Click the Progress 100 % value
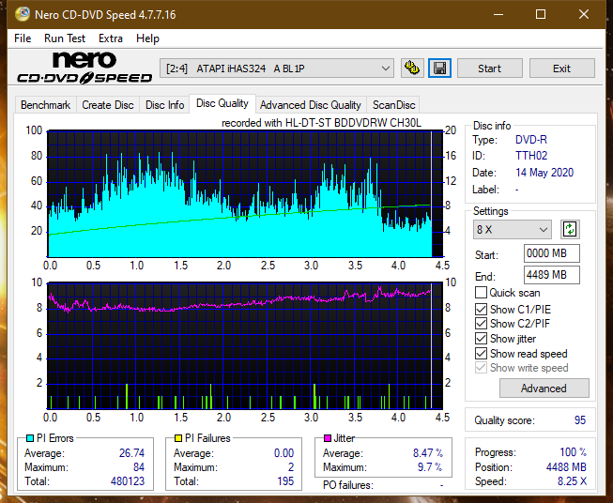The height and width of the screenshot is (503, 613). pyautogui.click(x=573, y=452)
